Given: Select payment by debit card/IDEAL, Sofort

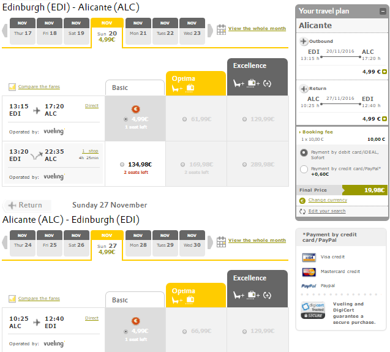Looking at the screenshot, I should (304, 152).
